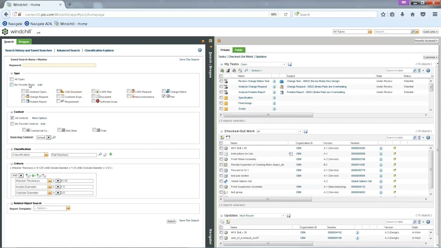This screenshot has width=441, height=248.
Task: Uncheck the All Contexts checkbox
Action: point(12,118)
